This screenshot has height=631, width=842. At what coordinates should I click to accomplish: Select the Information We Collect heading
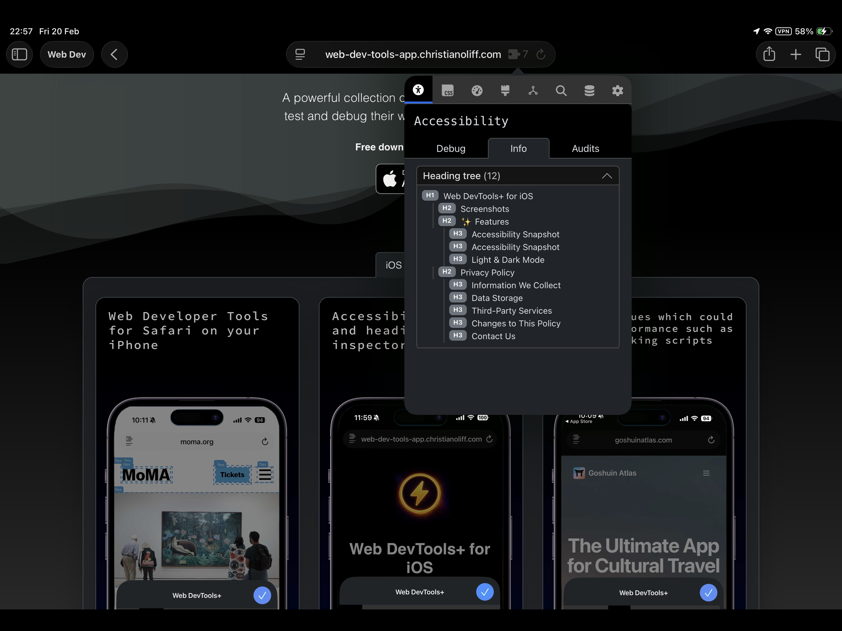coord(505,285)
